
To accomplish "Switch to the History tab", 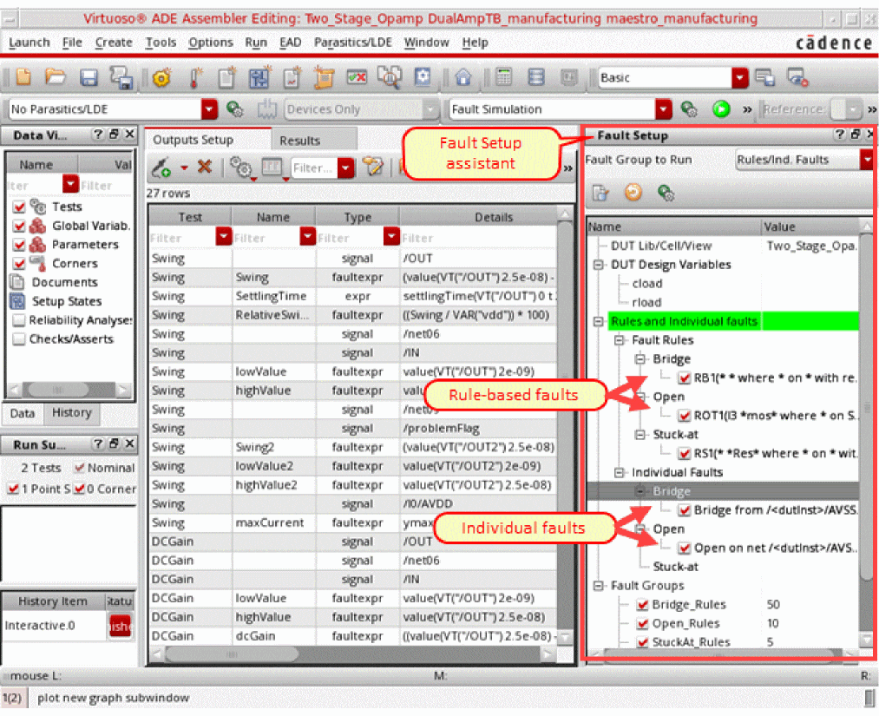I will coord(71,413).
